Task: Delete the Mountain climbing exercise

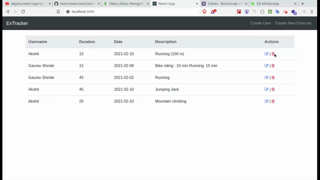Action: (x=273, y=101)
